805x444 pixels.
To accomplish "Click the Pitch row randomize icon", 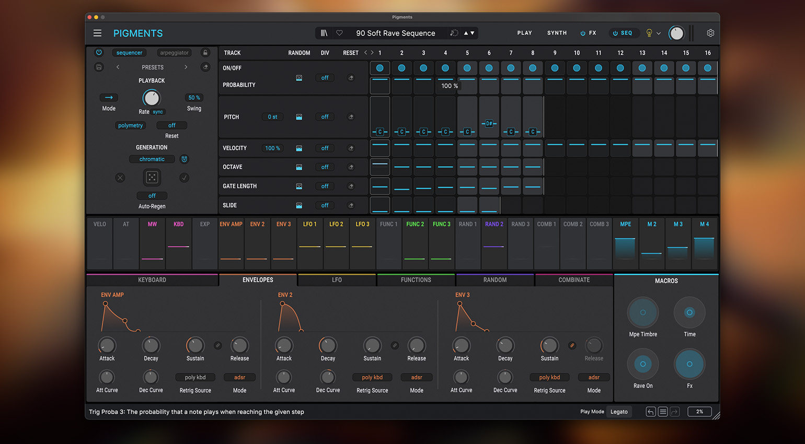I will (299, 117).
